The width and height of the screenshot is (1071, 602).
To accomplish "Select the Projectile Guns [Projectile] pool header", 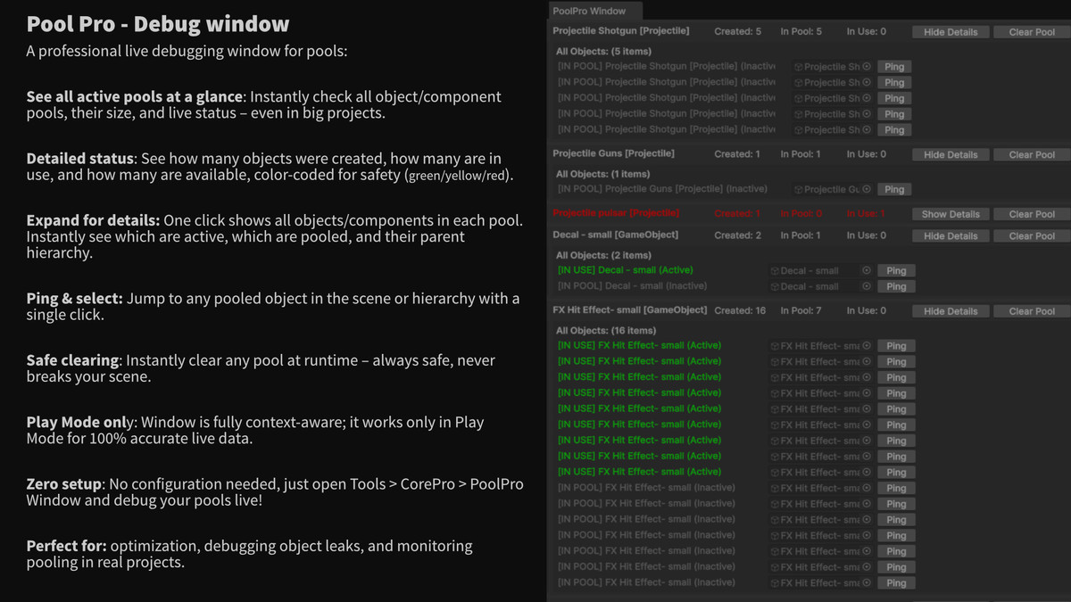I will coord(613,153).
